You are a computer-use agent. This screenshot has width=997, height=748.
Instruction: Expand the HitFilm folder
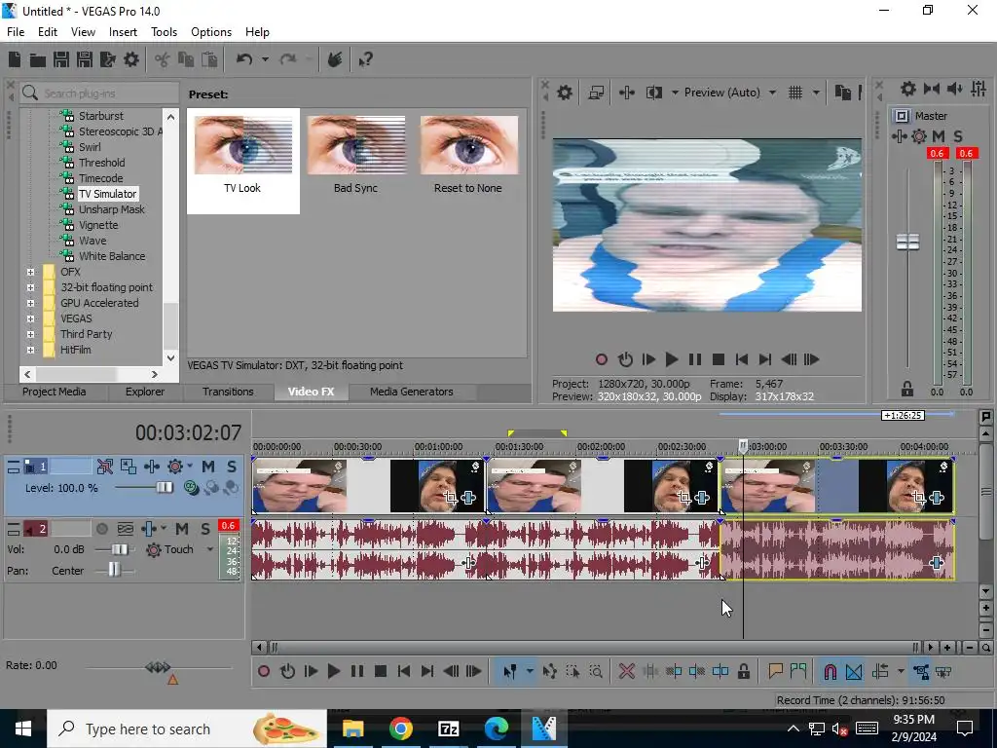point(30,350)
